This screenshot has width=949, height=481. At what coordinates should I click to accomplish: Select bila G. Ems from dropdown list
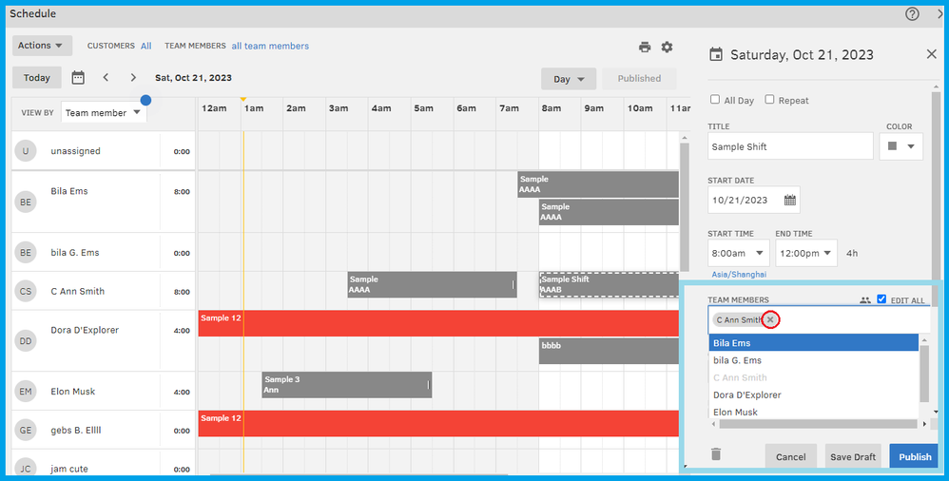pyautogui.click(x=813, y=360)
